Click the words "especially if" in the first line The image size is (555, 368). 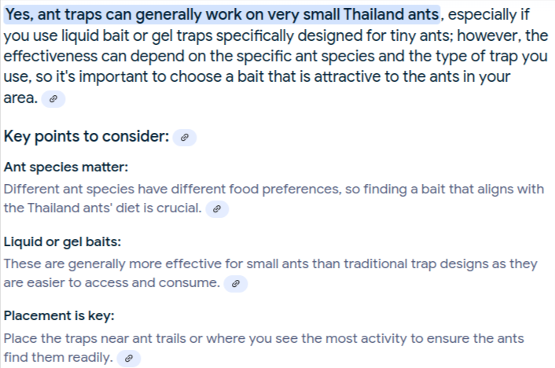tap(489, 15)
